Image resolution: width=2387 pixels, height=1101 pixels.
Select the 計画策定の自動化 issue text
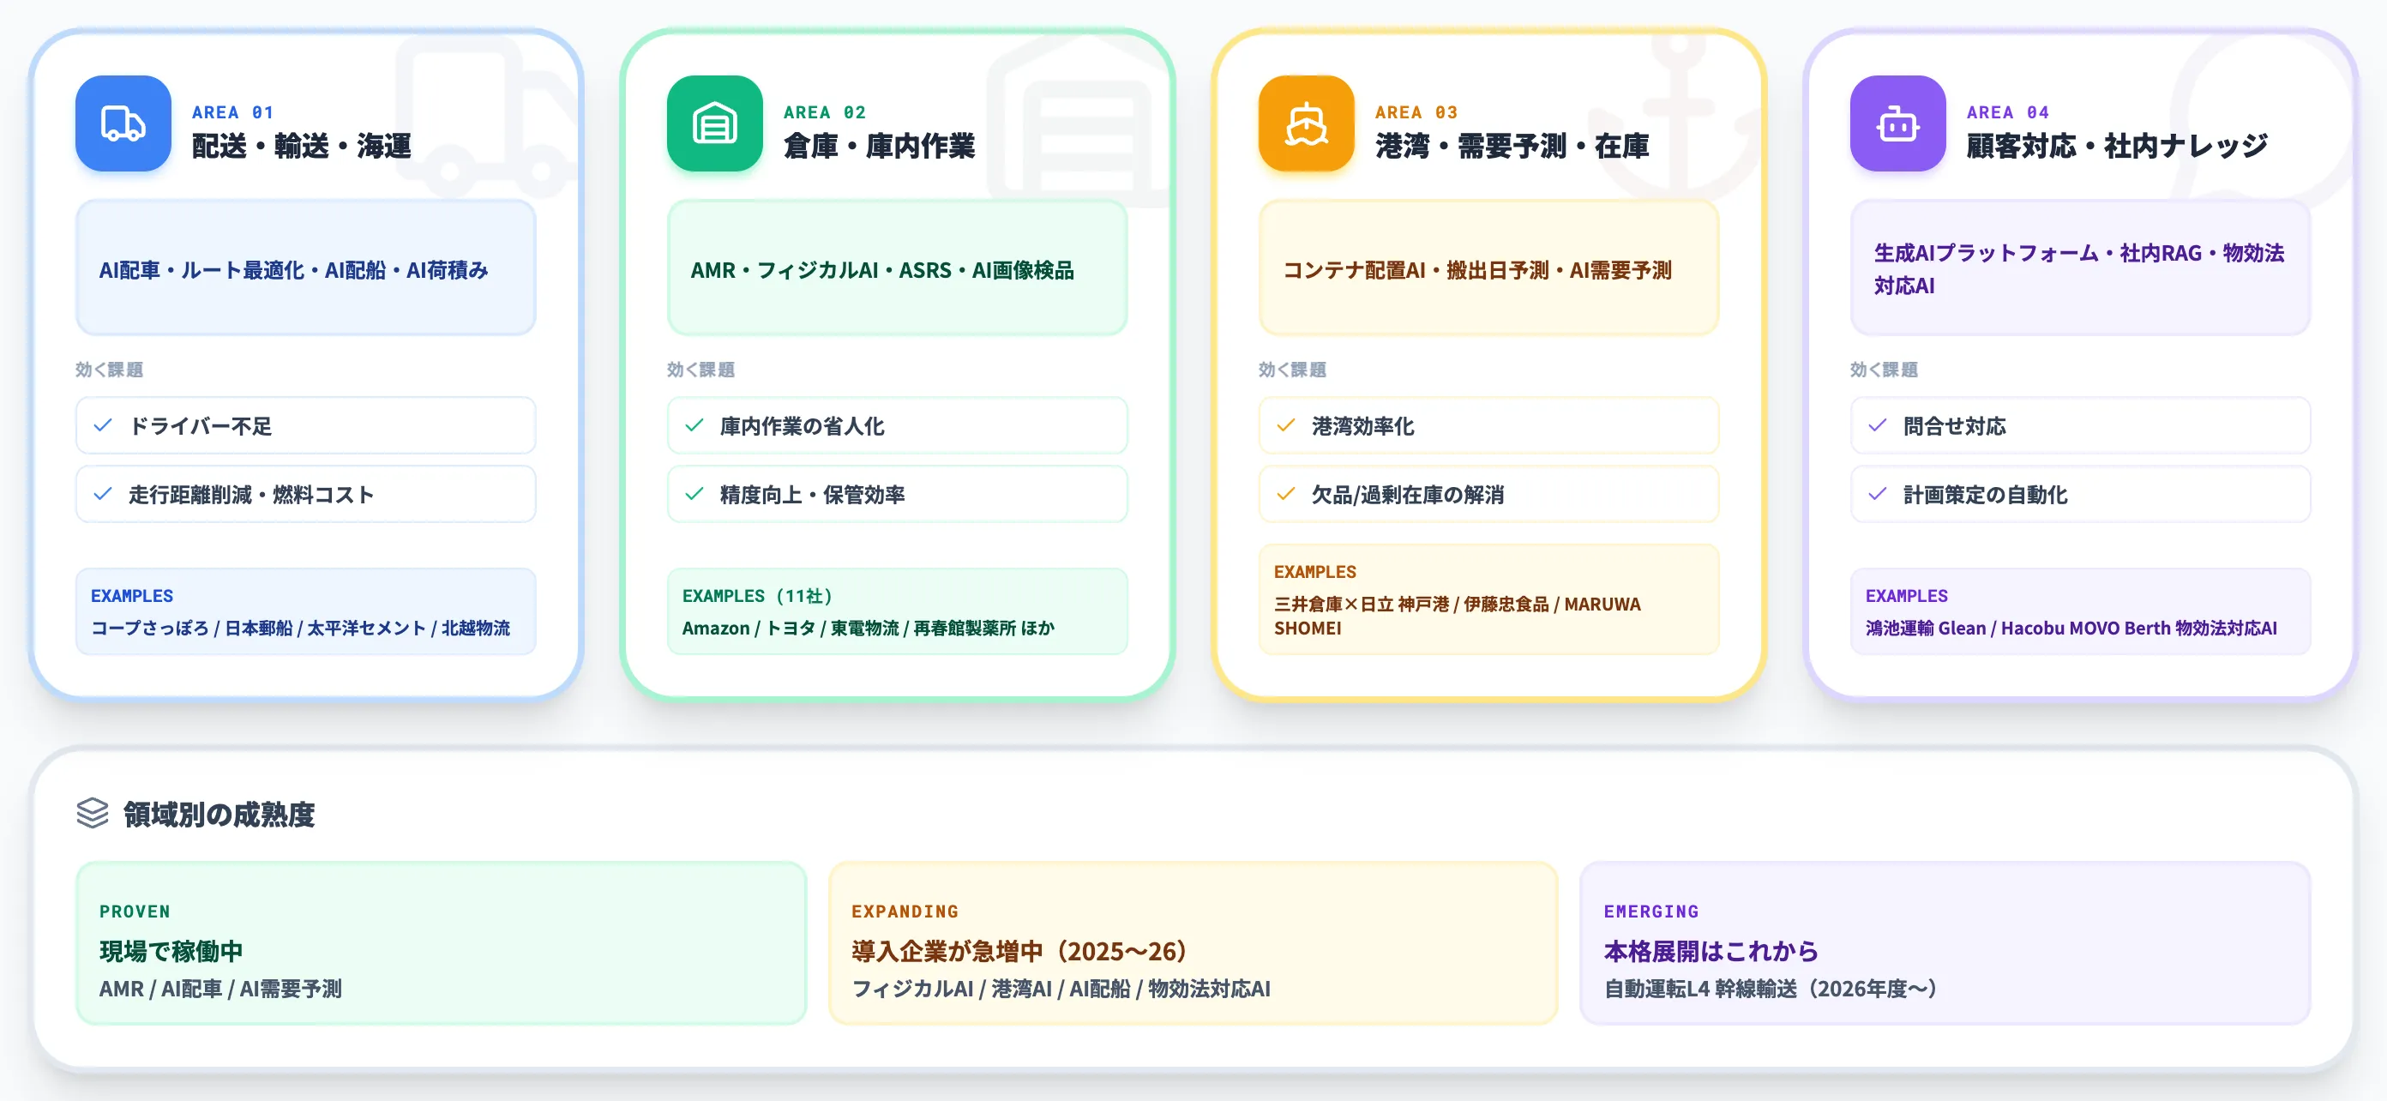point(1985,495)
